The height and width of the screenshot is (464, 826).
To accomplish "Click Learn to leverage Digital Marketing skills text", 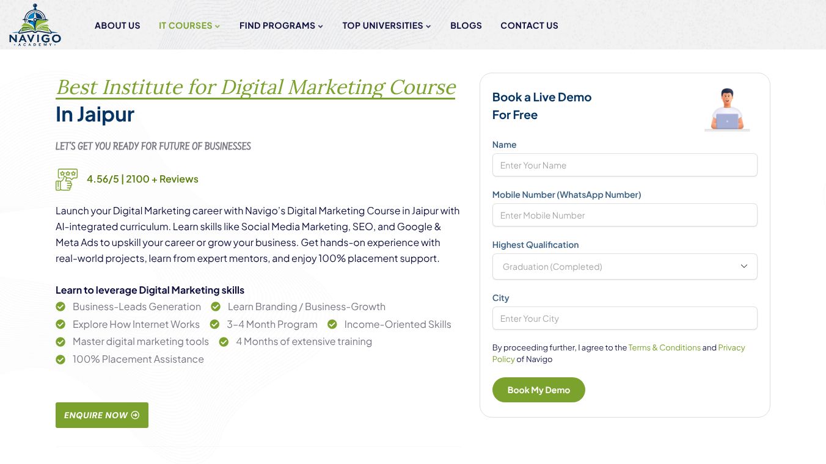I will [x=150, y=290].
